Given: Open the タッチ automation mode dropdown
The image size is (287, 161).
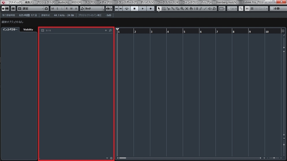Looking at the screenshot, I should (x=94, y=9).
